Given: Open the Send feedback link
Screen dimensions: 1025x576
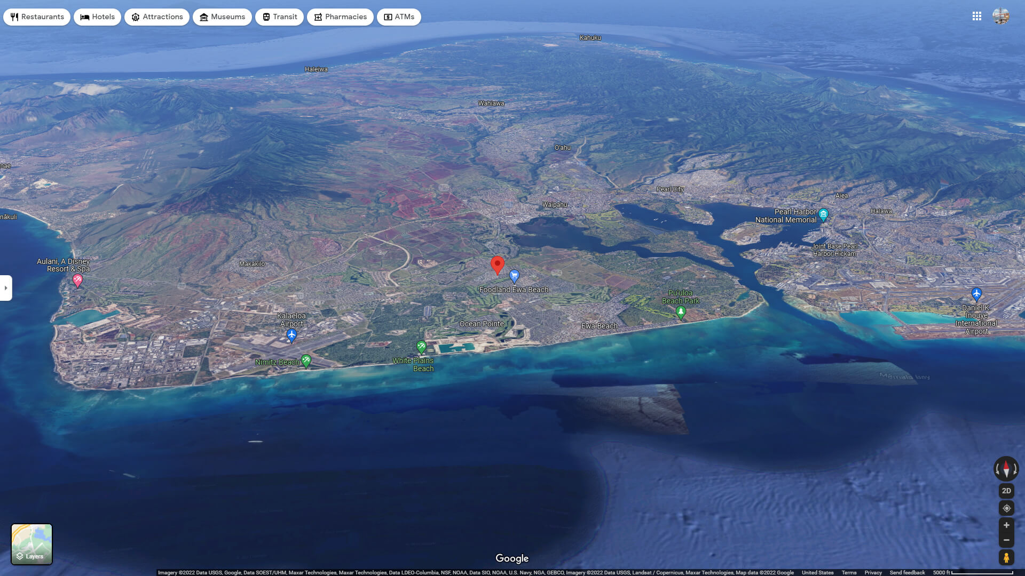Looking at the screenshot, I should pyautogui.click(x=906, y=572).
